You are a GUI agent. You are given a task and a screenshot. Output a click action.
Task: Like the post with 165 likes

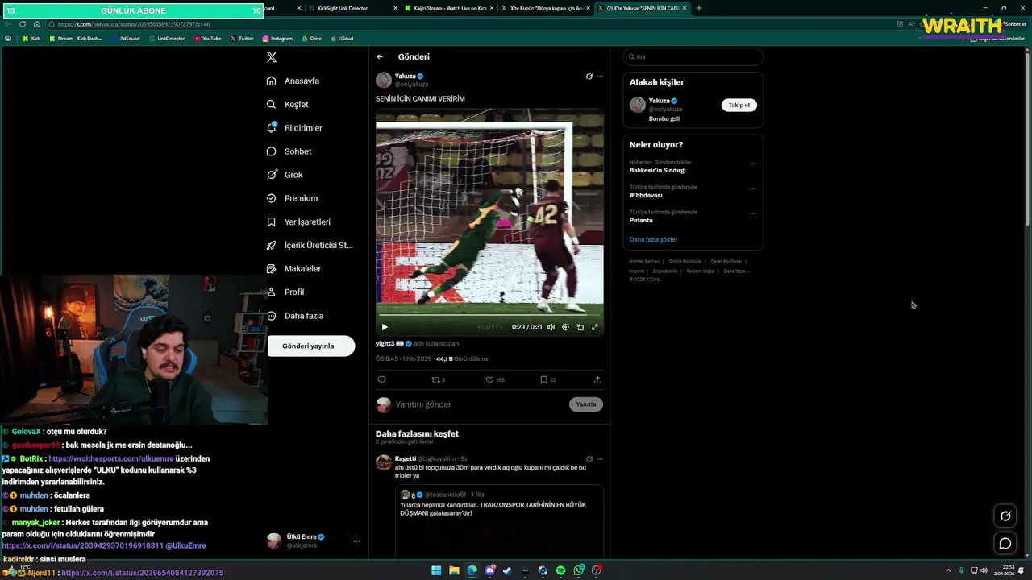[494, 380]
